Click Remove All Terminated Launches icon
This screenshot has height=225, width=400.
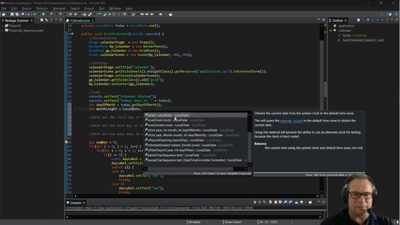[x=264, y=202]
